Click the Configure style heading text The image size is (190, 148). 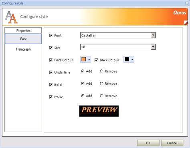pyautogui.click(x=34, y=16)
